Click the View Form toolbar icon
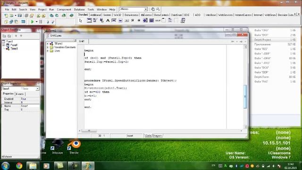302x170 pixels. pyautogui.click(x=11, y=22)
